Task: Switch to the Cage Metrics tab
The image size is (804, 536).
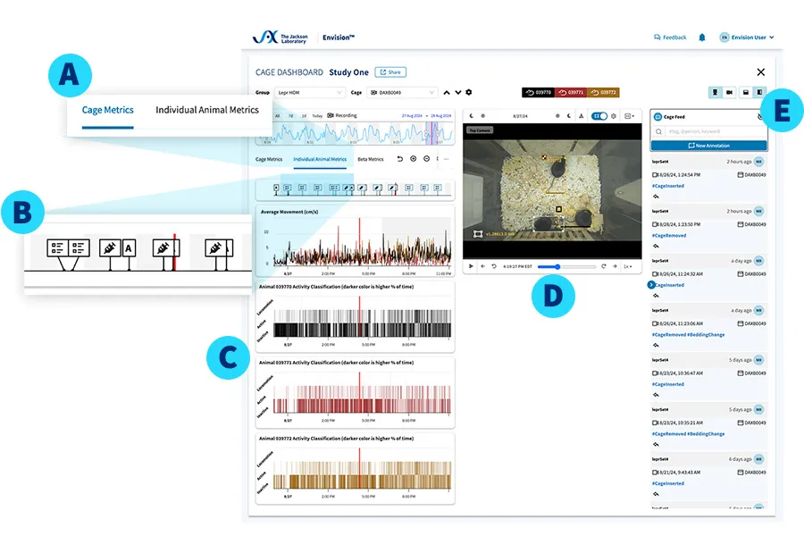Action: pyautogui.click(x=269, y=159)
